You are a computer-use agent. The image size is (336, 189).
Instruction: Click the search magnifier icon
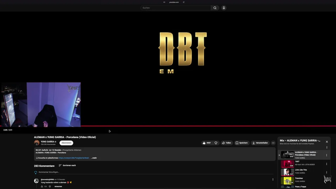(x=215, y=8)
